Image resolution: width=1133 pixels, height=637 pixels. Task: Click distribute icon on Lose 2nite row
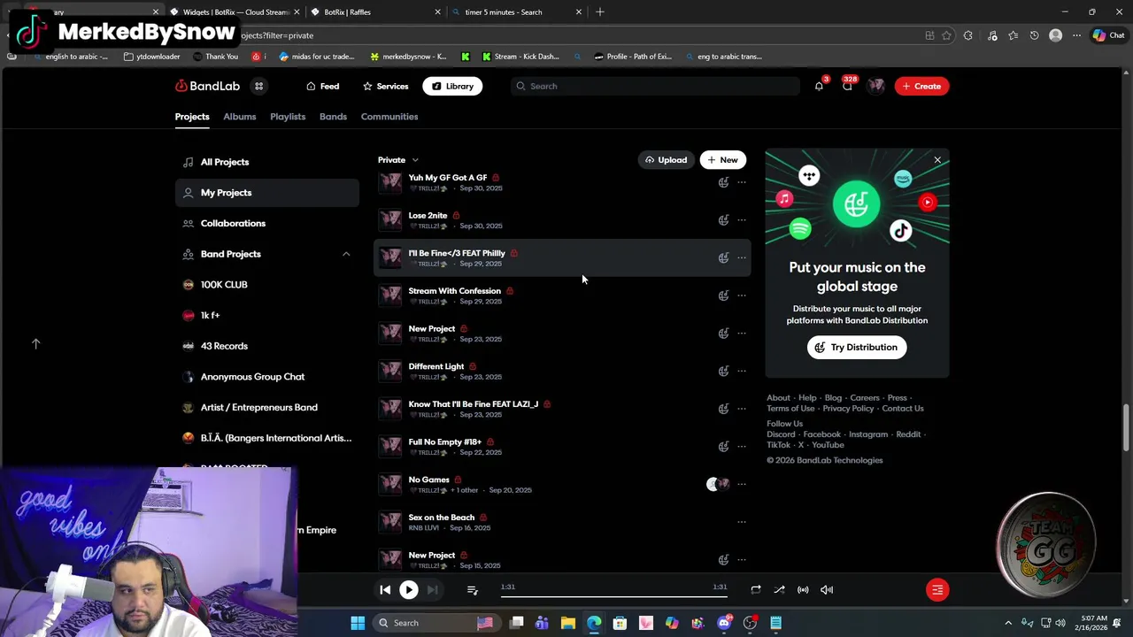tap(723, 220)
